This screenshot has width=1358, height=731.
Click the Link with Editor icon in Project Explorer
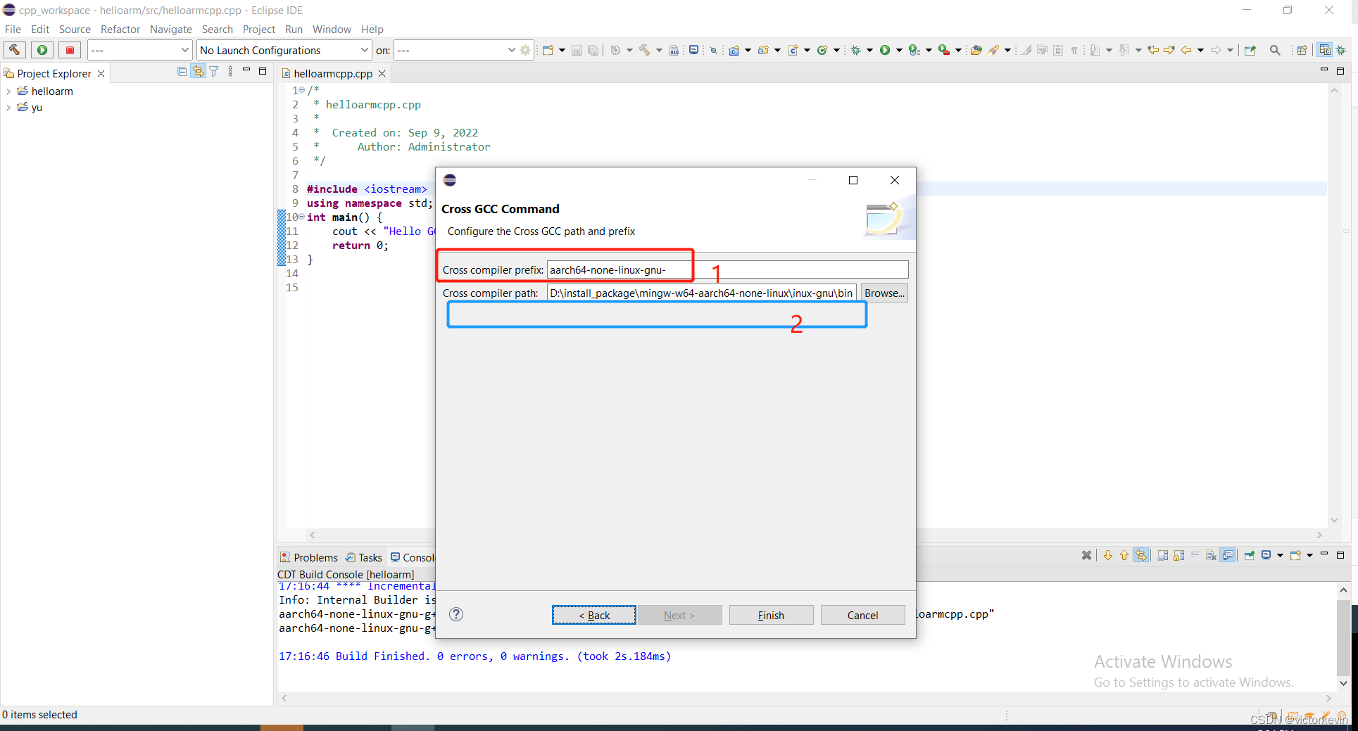198,71
